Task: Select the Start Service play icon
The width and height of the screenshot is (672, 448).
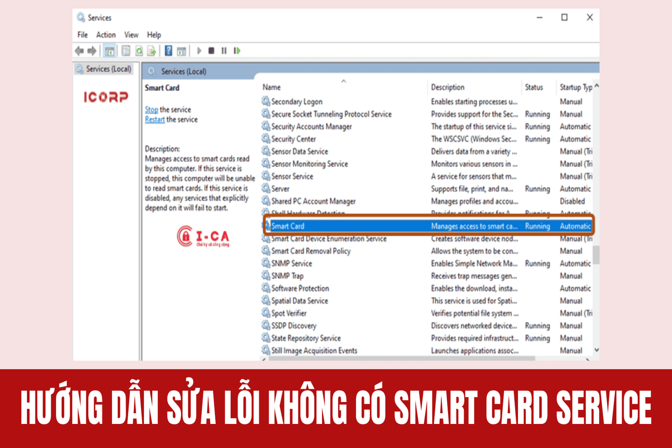Action: click(x=199, y=50)
